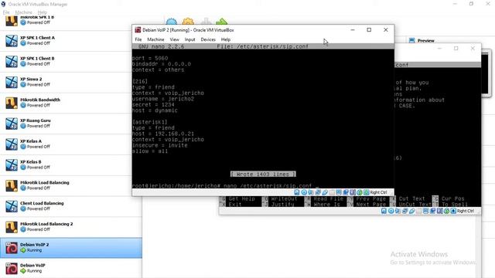The height and width of the screenshot is (278, 495).
Task: Click the Debian VoIP 2 window title bar icon
Action: (138, 30)
